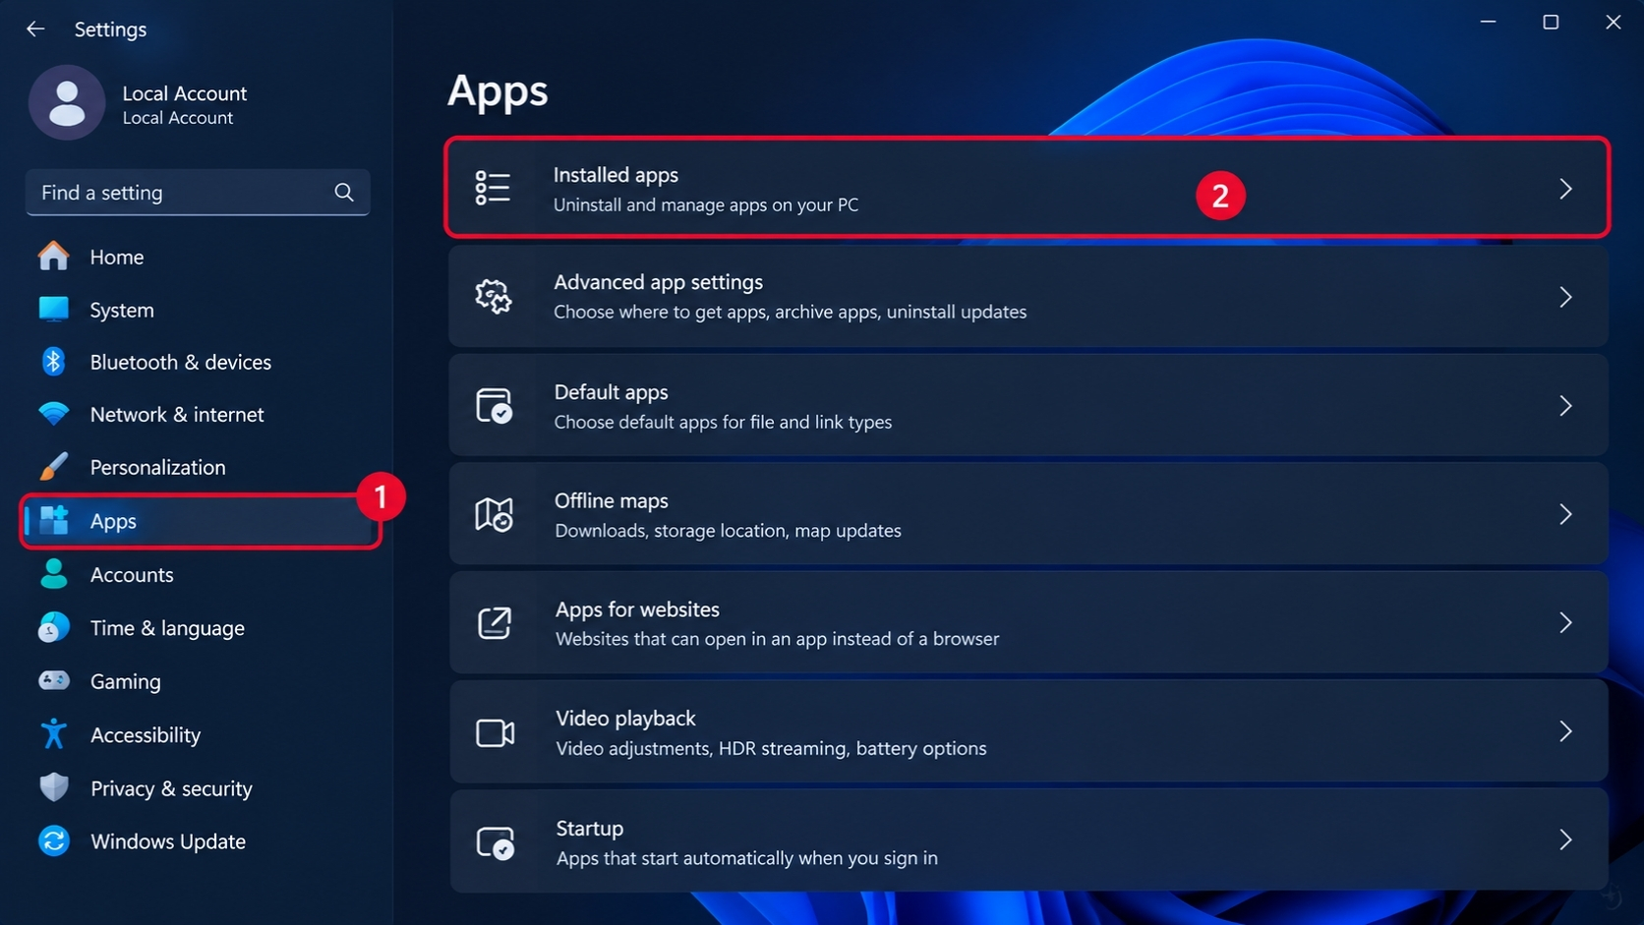
Task: Click 'Choose default apps for file and link types'
Action: 723,422
